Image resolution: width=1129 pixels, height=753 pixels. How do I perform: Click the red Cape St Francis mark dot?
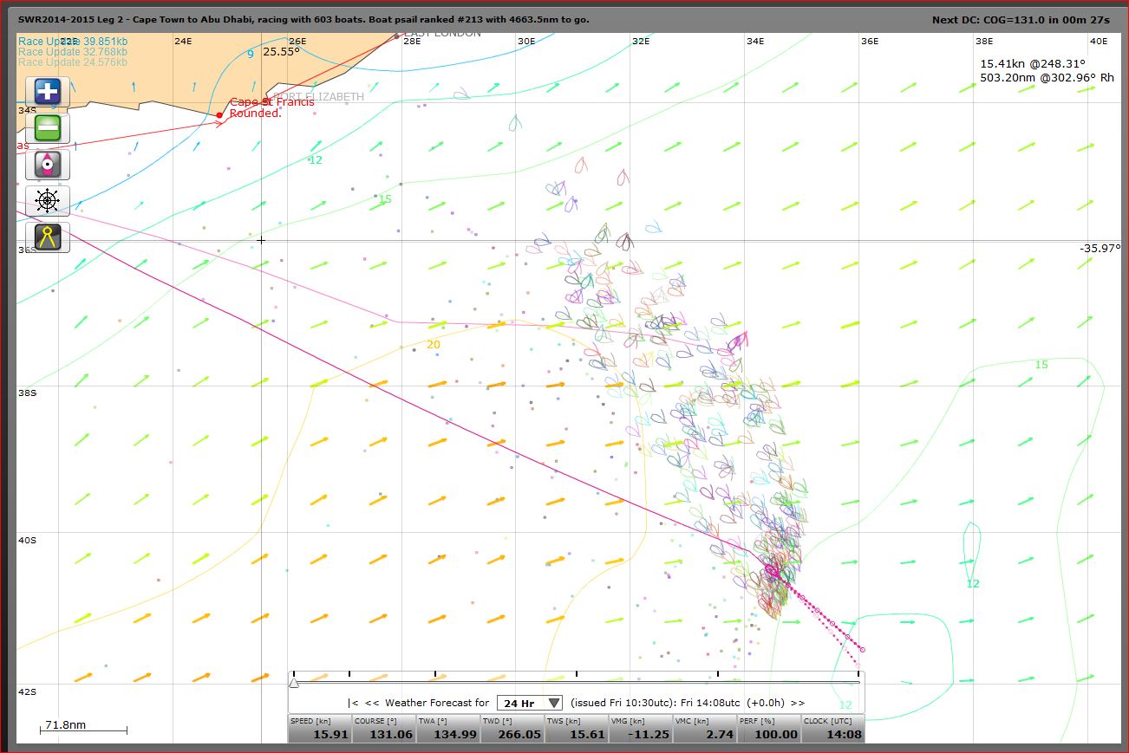pos(219,114)
